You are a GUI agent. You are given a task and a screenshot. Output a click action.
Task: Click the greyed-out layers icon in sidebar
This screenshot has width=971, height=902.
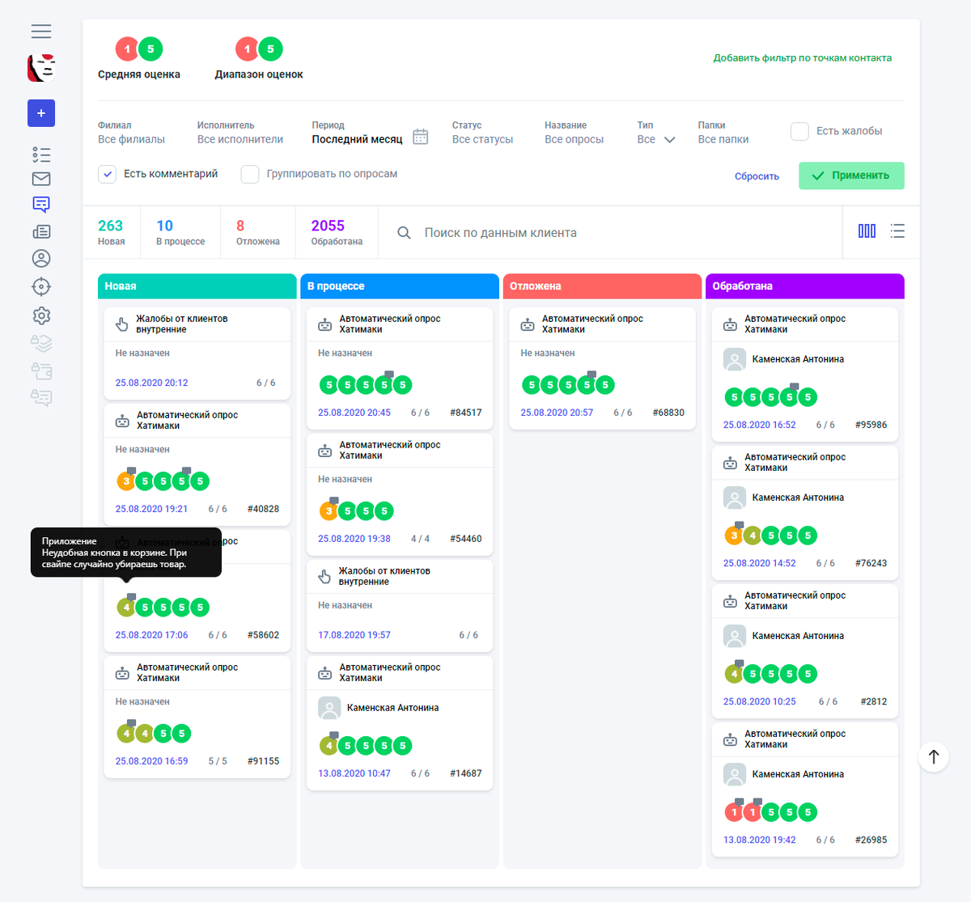(x=41, y=343)
